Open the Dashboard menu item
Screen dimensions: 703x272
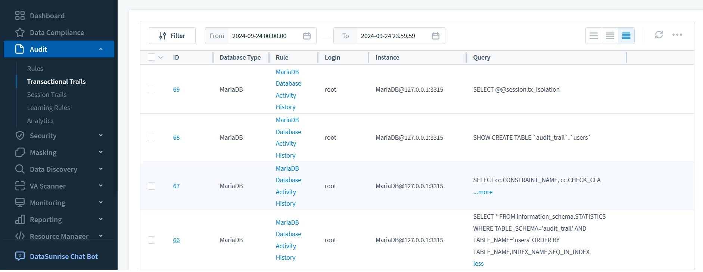47,16
